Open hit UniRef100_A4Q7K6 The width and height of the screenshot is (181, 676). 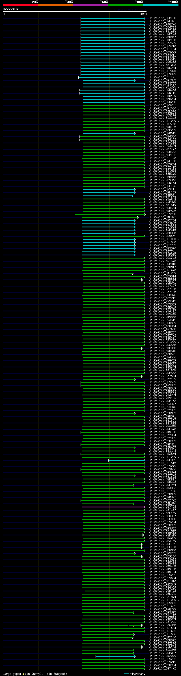point(162,25)
